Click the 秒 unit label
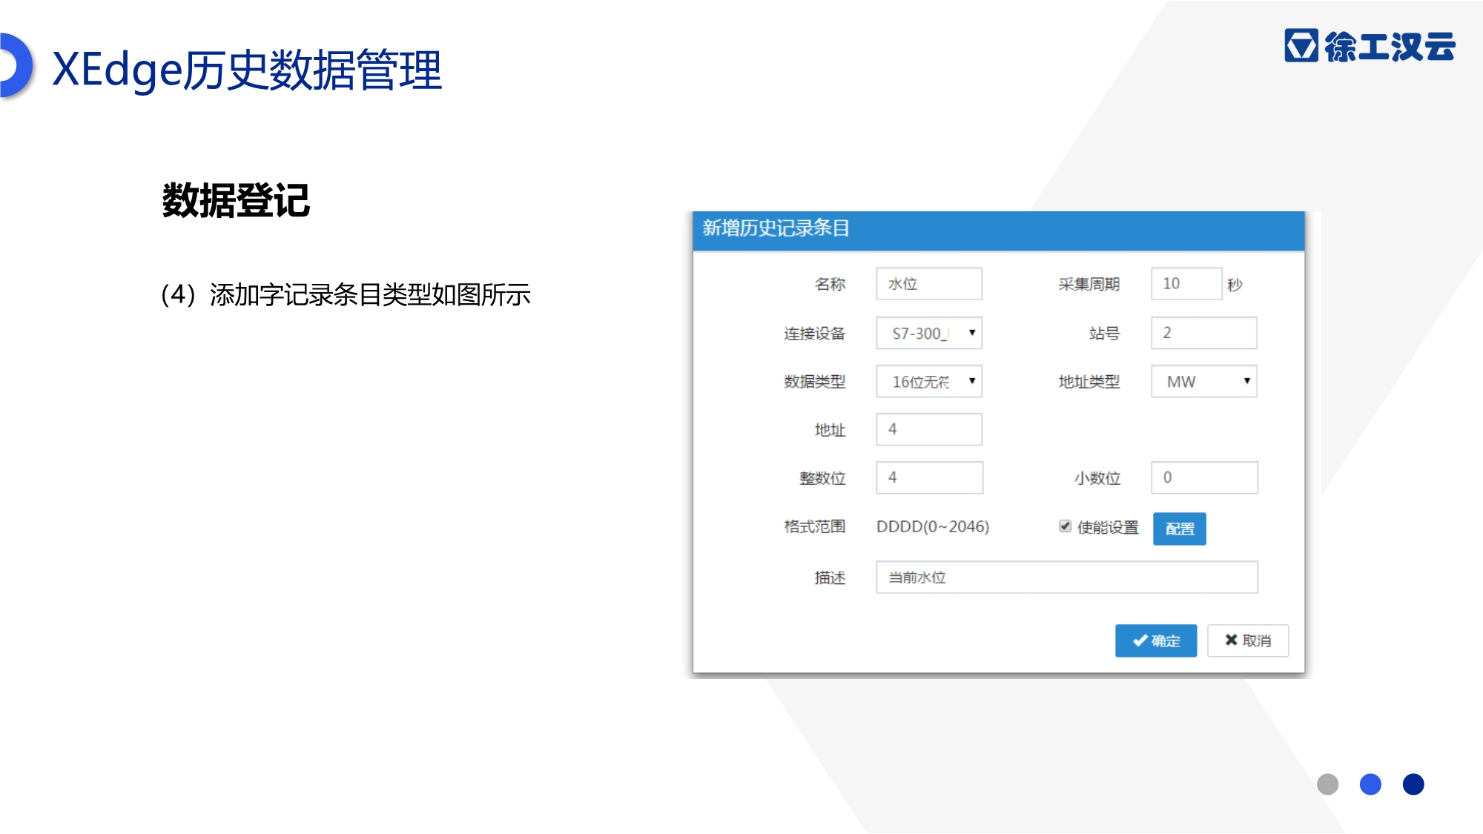Image resolution: width=1483 pixels, height=834 pixels. [1235, 285]
